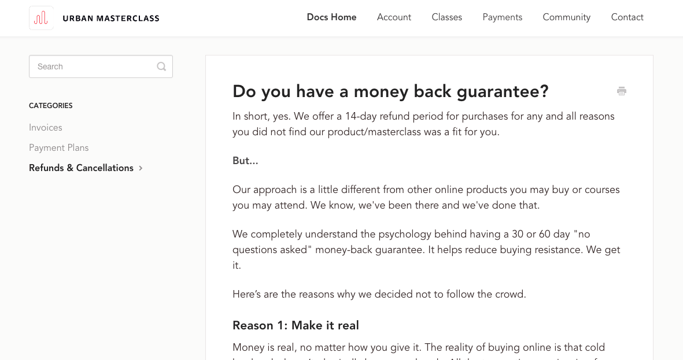Open the Payment Plans category
This screenshot has height=360, width=683.
59,148
